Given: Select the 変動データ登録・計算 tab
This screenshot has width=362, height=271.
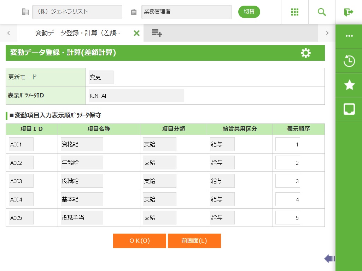Looking at the screenshot, I should coord(78,33).
